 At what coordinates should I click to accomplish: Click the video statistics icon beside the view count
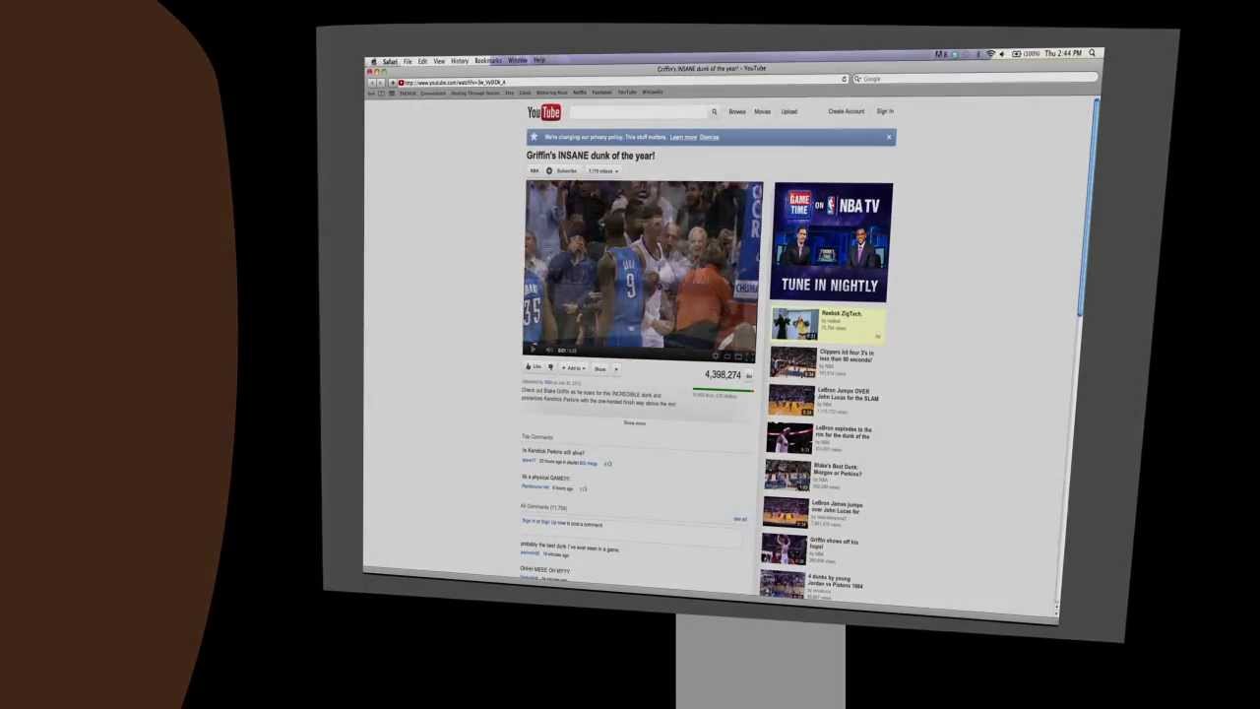coord(748,376)
